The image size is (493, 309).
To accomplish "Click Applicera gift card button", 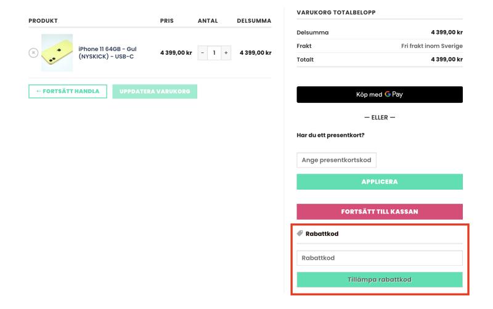I will tap(380, 182).
